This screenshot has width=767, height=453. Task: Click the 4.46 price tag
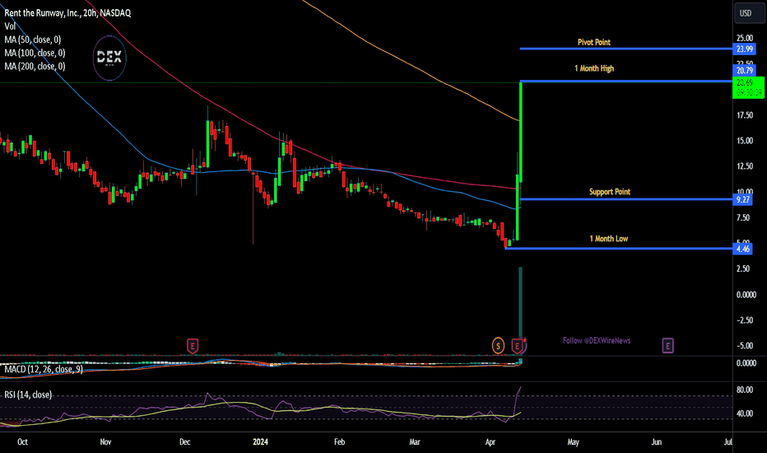pyautogui.click(x=743, y=249)
